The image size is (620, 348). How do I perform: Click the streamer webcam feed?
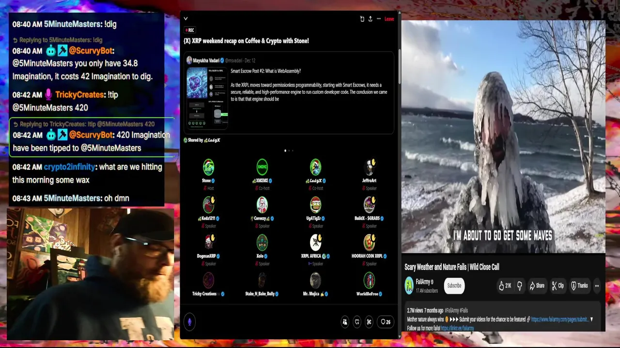(91, 274)
